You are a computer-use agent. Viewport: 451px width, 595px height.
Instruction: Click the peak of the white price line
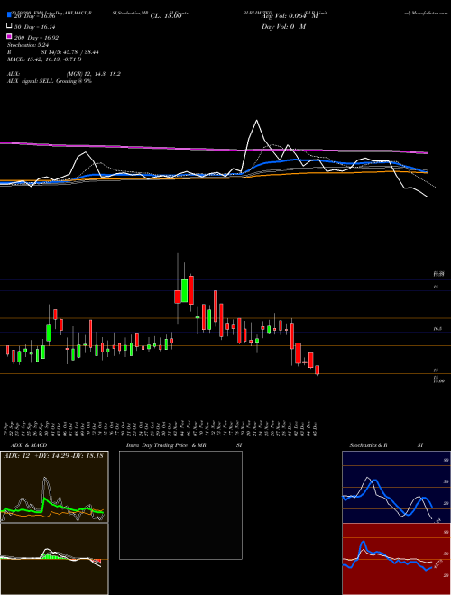pos(257,121)
